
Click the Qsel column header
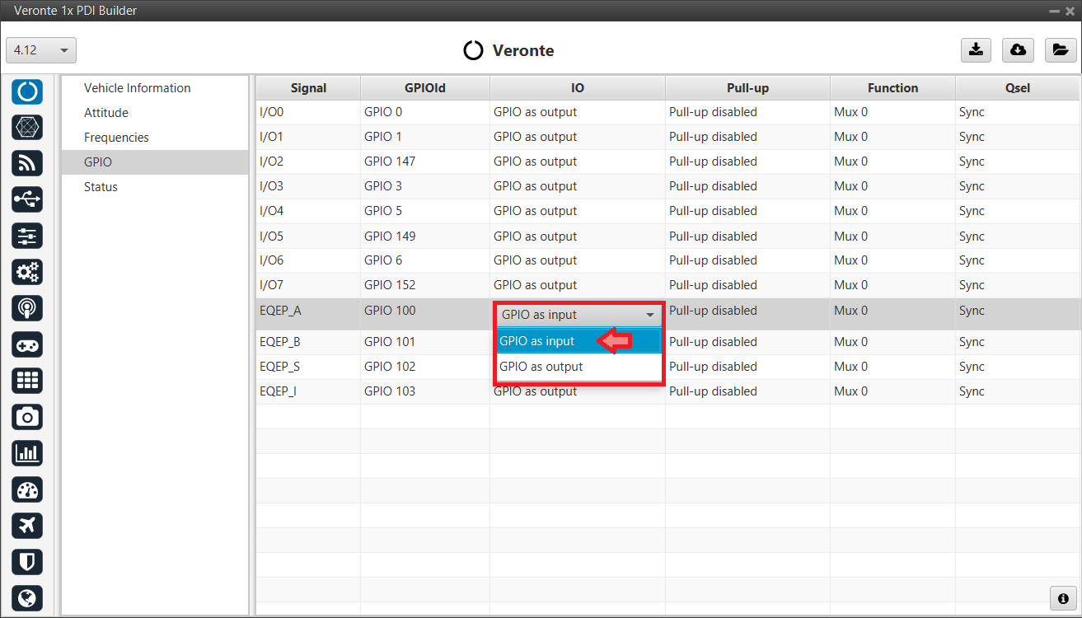coord(1018,88)
